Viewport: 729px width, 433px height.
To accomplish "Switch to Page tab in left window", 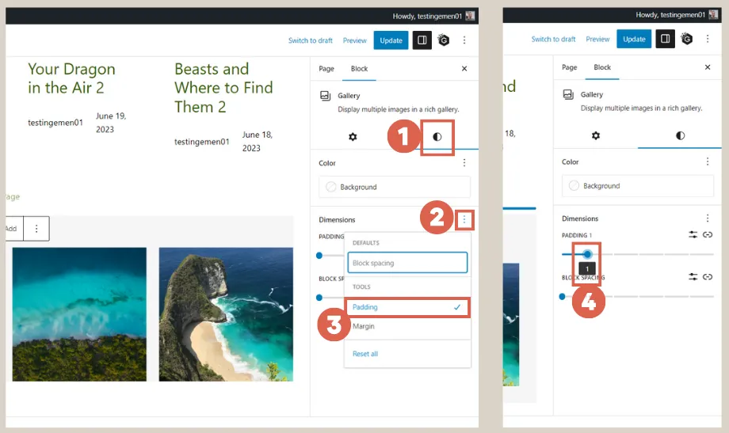I will pyautogui.click(x=326, y=69).
